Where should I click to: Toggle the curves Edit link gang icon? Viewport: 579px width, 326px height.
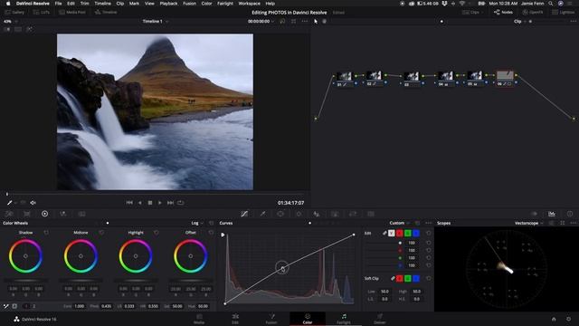coord(384,234)
